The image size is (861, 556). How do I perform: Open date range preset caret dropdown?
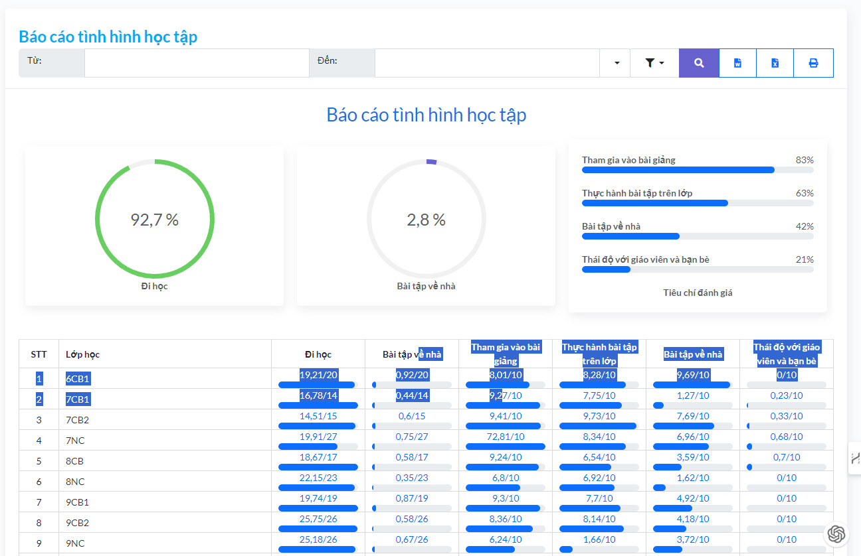[x=617, y=63]
